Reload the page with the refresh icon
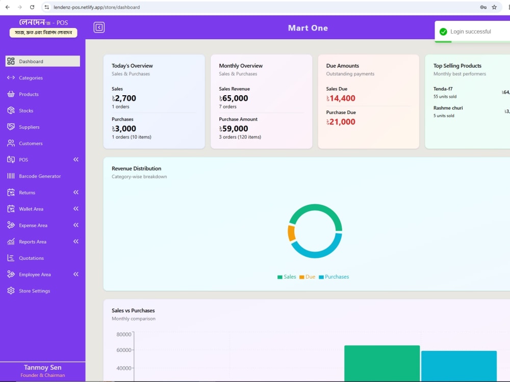Viewport: 510px width, 382px height. [x=32, y=7]
